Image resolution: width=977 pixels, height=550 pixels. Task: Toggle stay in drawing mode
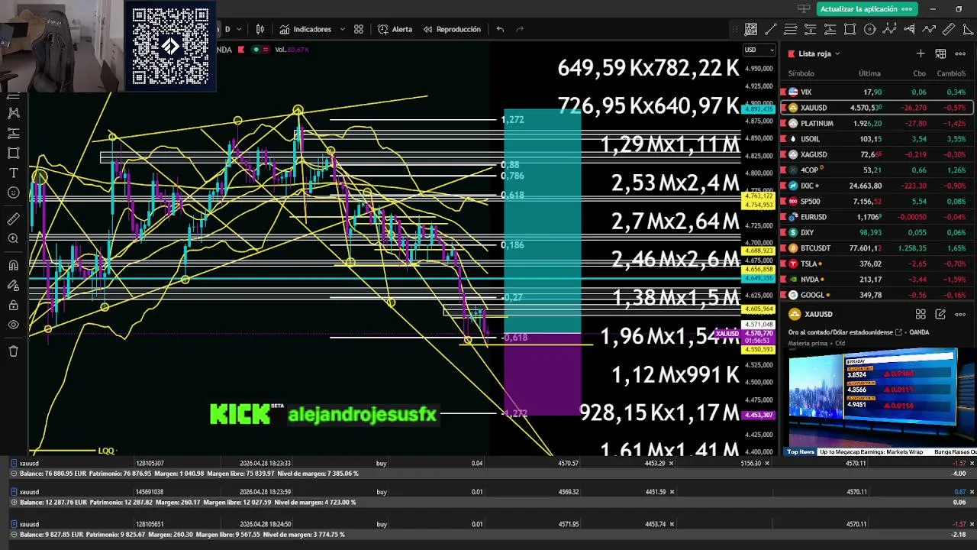click(13, 285)
